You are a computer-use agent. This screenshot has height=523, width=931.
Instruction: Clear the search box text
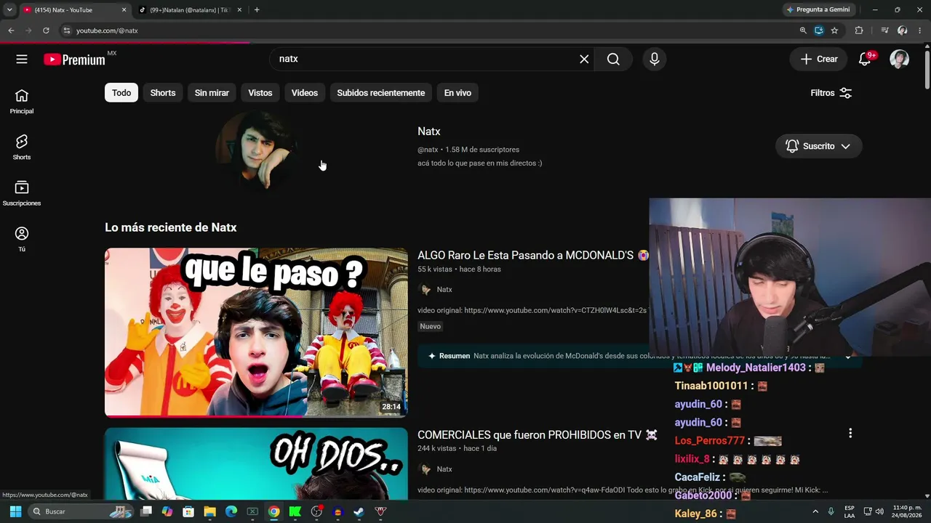click(x=584, y=59)
